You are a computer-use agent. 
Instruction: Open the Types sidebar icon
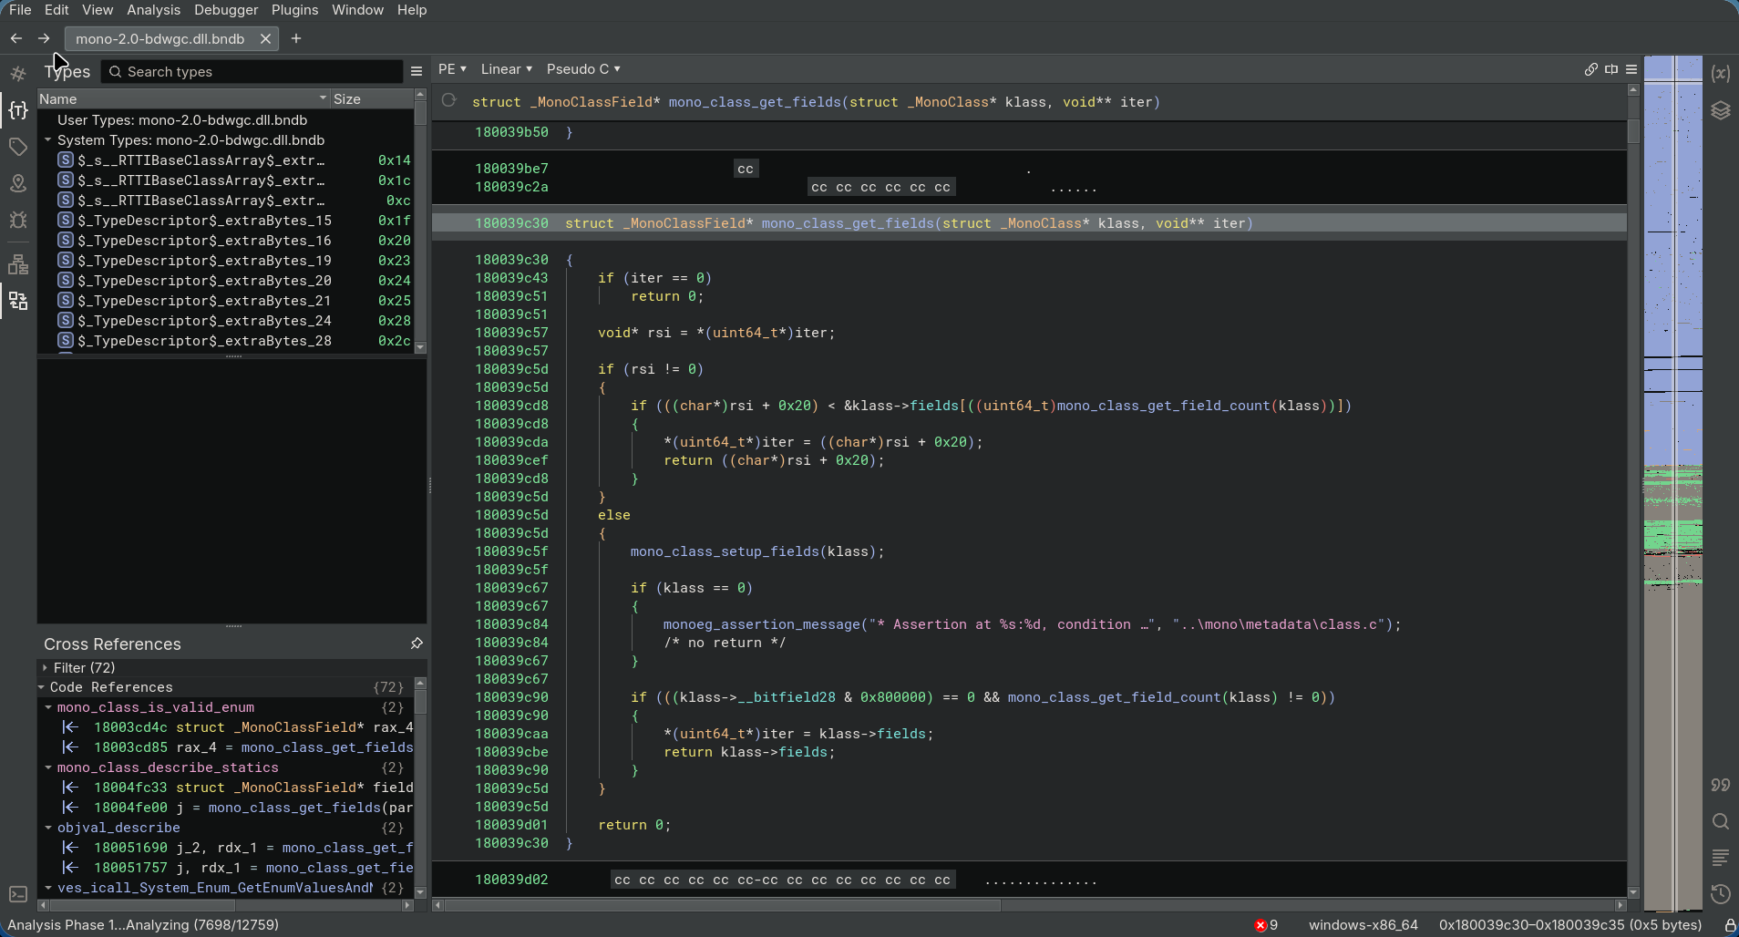[x=18, y=110]
